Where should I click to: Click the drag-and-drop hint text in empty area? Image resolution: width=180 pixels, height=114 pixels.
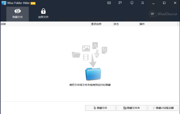(x=90, y=85)
